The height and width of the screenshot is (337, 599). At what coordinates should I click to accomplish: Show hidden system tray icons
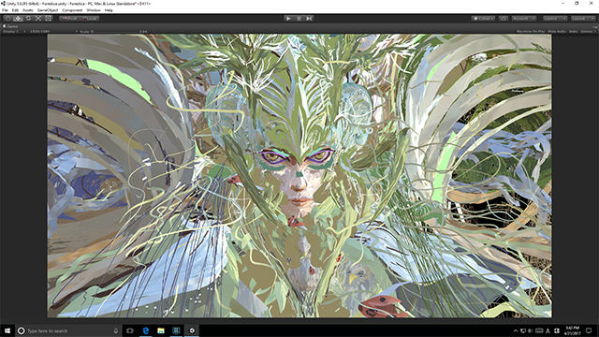[516, 330]
